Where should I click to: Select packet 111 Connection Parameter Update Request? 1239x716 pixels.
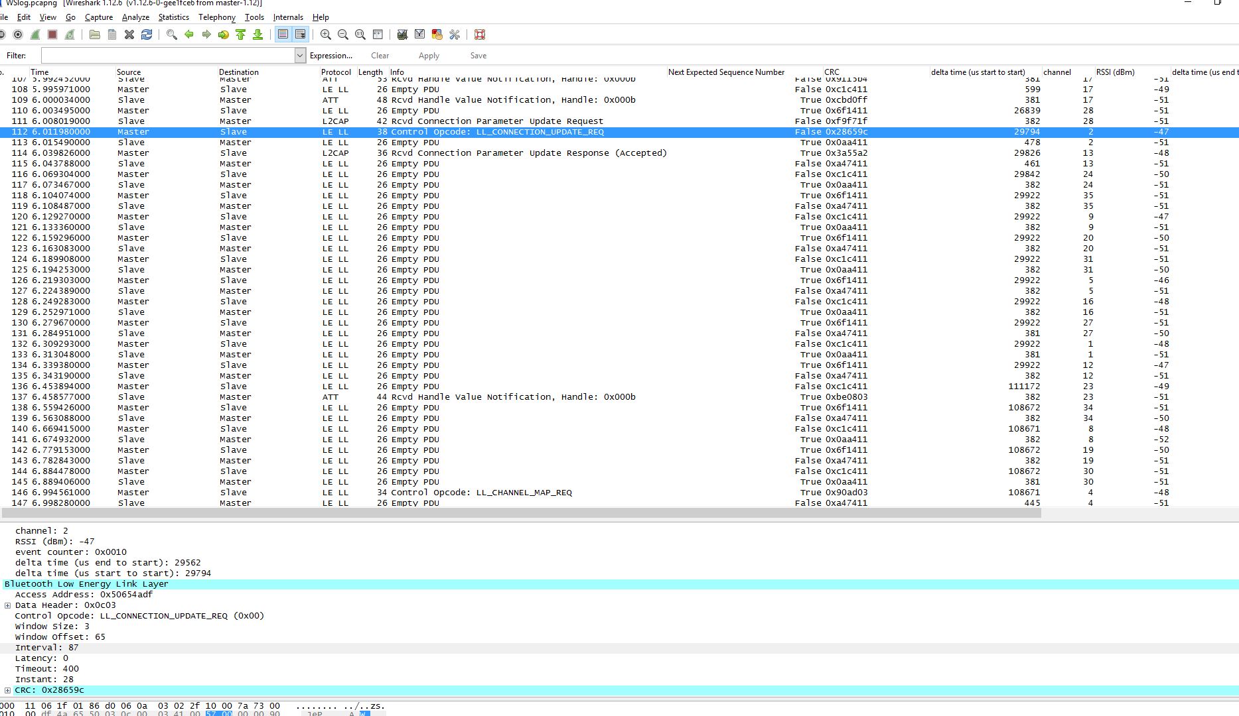coord(619,121)
